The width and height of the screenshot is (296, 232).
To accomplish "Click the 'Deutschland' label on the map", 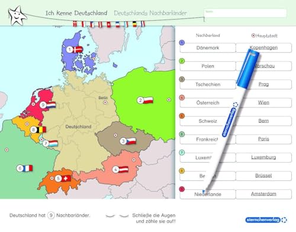I will tap(78, 126).
